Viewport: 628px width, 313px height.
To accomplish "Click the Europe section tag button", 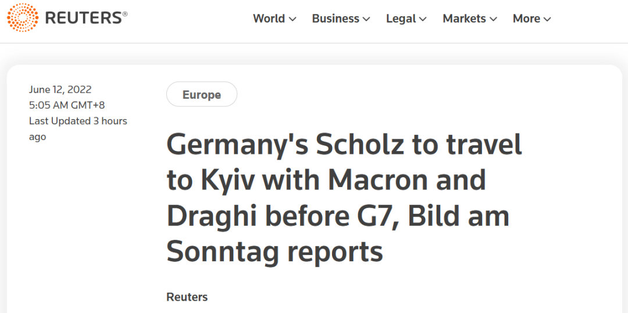I will click(202, 95).
